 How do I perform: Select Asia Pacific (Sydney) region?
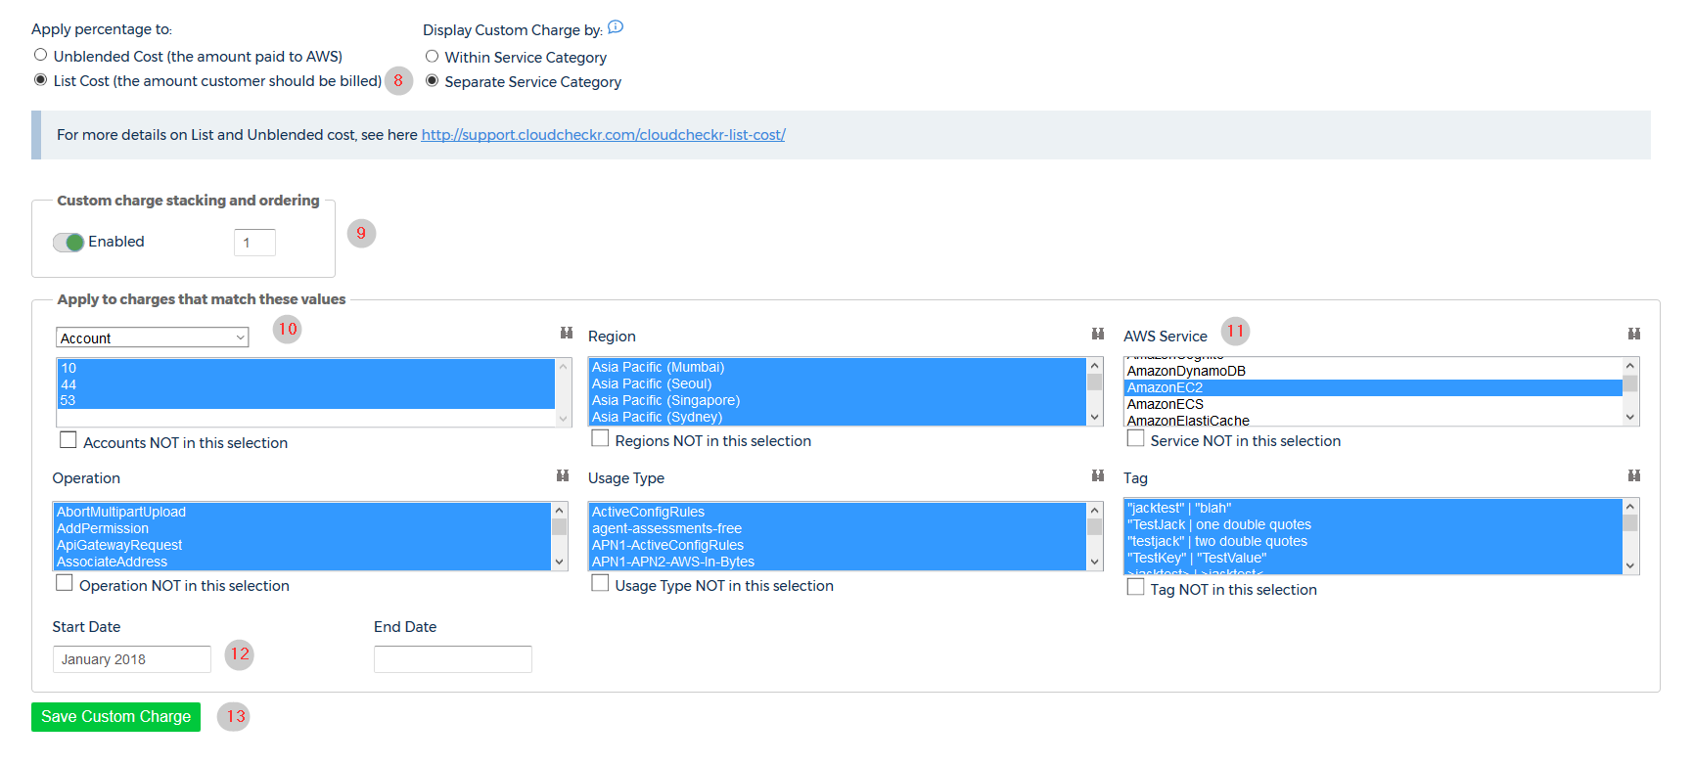pyautogui.click(x=838, y=417)
